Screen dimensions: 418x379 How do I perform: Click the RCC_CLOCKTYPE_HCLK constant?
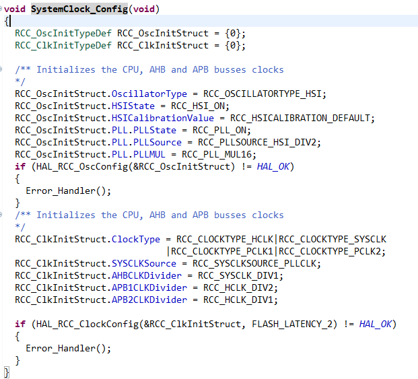225,240
